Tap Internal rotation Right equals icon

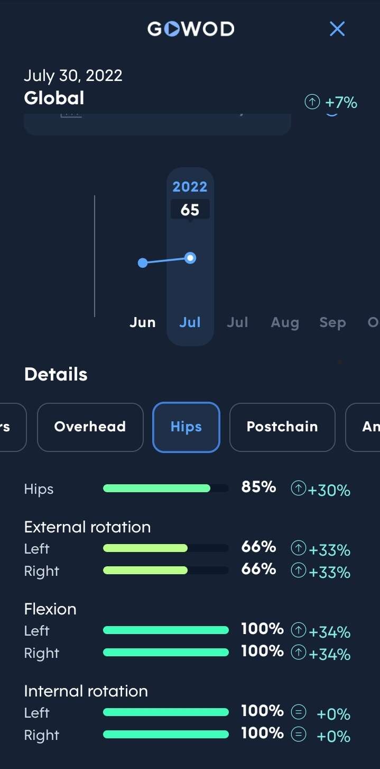(x=299, y=735)
